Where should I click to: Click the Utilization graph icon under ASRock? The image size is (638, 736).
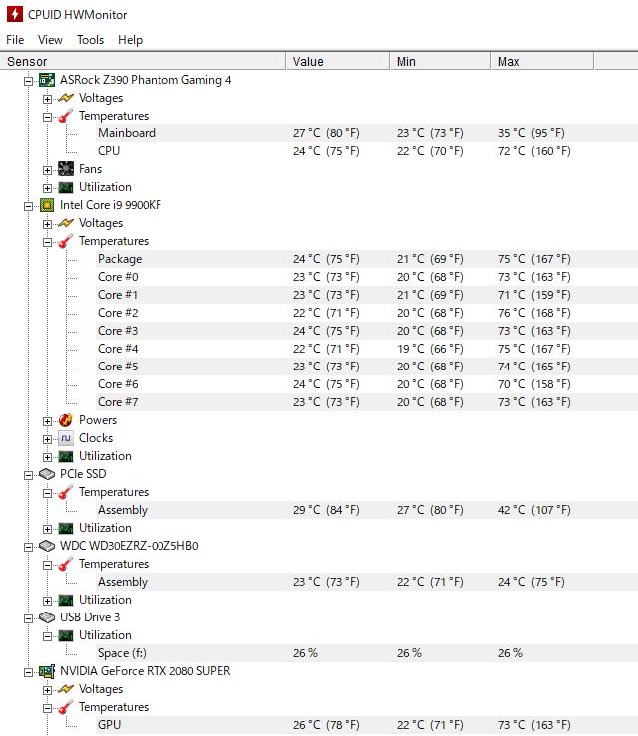[66, 188]
